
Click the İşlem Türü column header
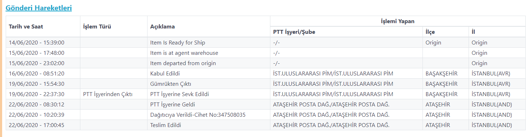point(114,26)
